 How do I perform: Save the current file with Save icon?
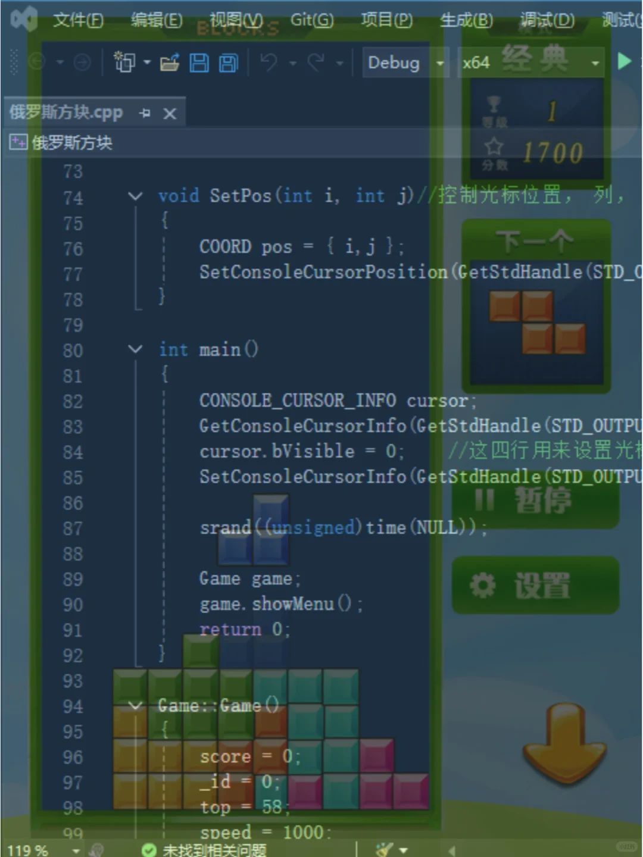[x=199, y=62]
